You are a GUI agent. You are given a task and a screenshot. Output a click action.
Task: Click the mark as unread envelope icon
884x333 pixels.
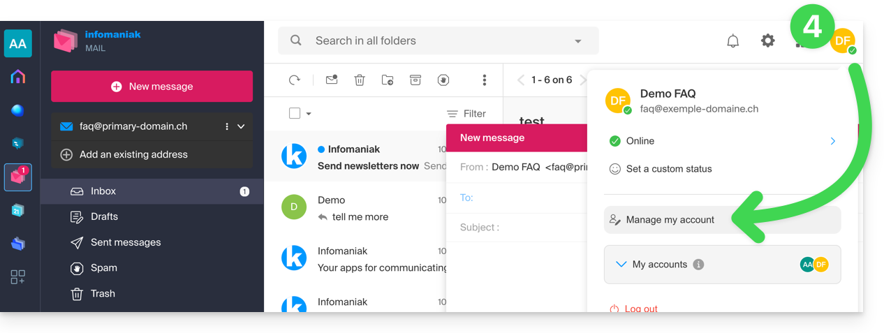(332, 80)
